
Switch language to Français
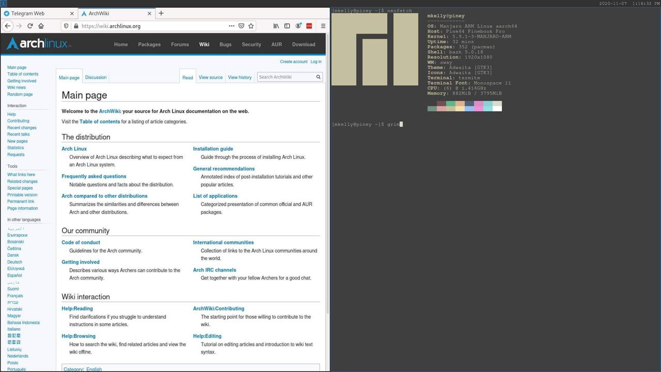[15, 296]
